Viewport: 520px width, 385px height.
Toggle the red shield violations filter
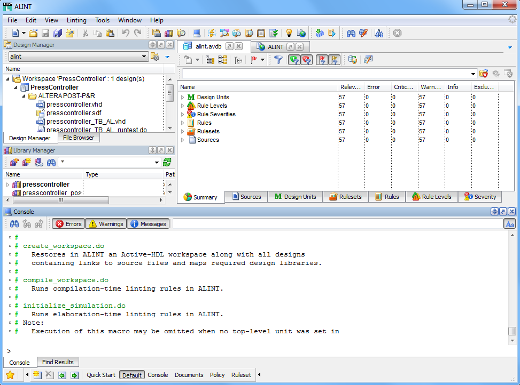click(307, 60)
